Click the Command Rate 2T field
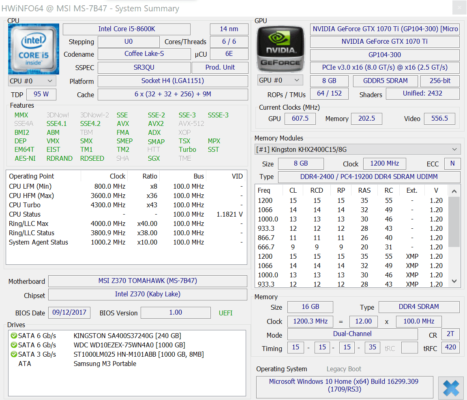The height and width of the screenshot is (400, 467). coord(451,334)
